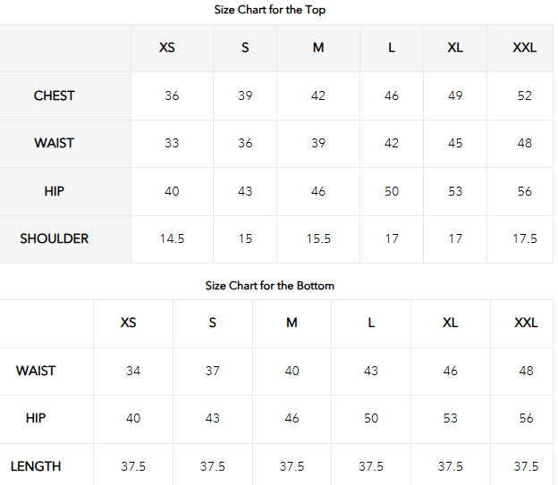The image size is (558, 485).
Task: Click the XS waist value 33
Action: tap(172, 143)
